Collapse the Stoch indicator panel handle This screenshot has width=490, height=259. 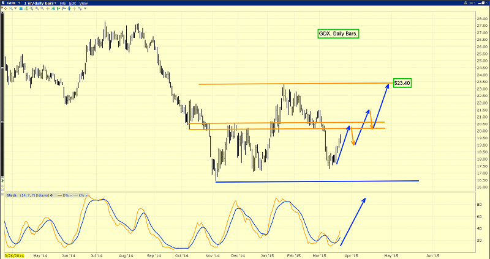[2, 194]
